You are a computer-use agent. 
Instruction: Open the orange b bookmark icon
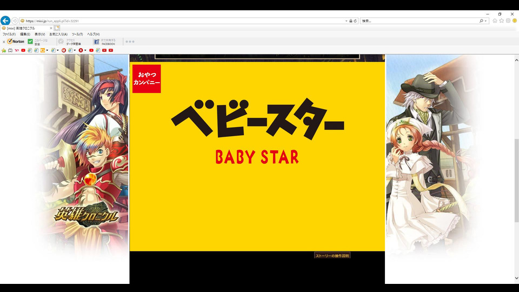(43, 50)
